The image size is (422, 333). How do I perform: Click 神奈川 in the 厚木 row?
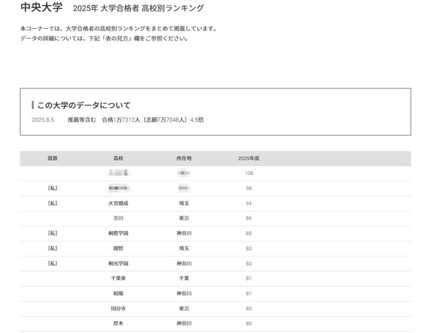click(x=184, y=323)
